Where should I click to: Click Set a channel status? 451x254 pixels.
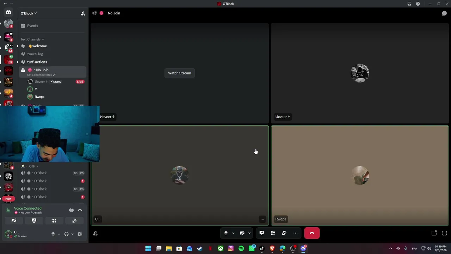click(x=39, y=75)
